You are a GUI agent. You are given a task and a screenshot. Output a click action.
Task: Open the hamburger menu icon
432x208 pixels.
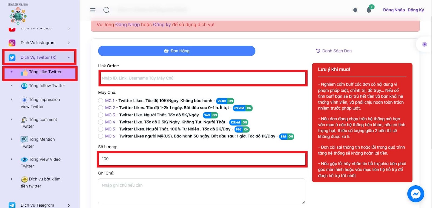pyautogui.click(x=93, y=10)
